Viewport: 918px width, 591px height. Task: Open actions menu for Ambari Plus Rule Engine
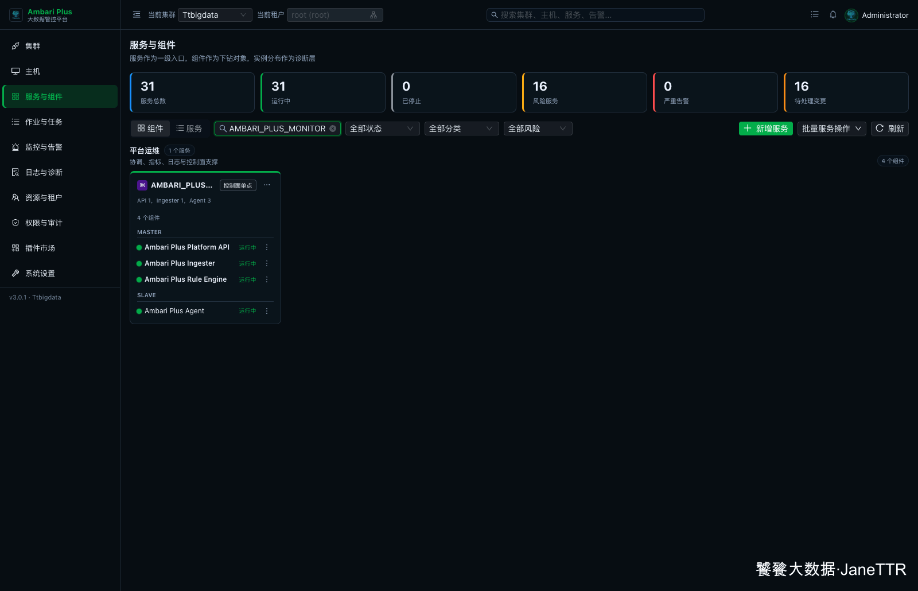pos(267,279)
